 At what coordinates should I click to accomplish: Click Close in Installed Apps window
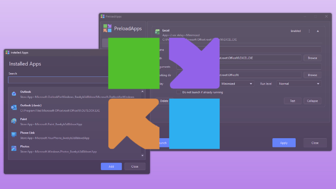[x=135, y=166]
